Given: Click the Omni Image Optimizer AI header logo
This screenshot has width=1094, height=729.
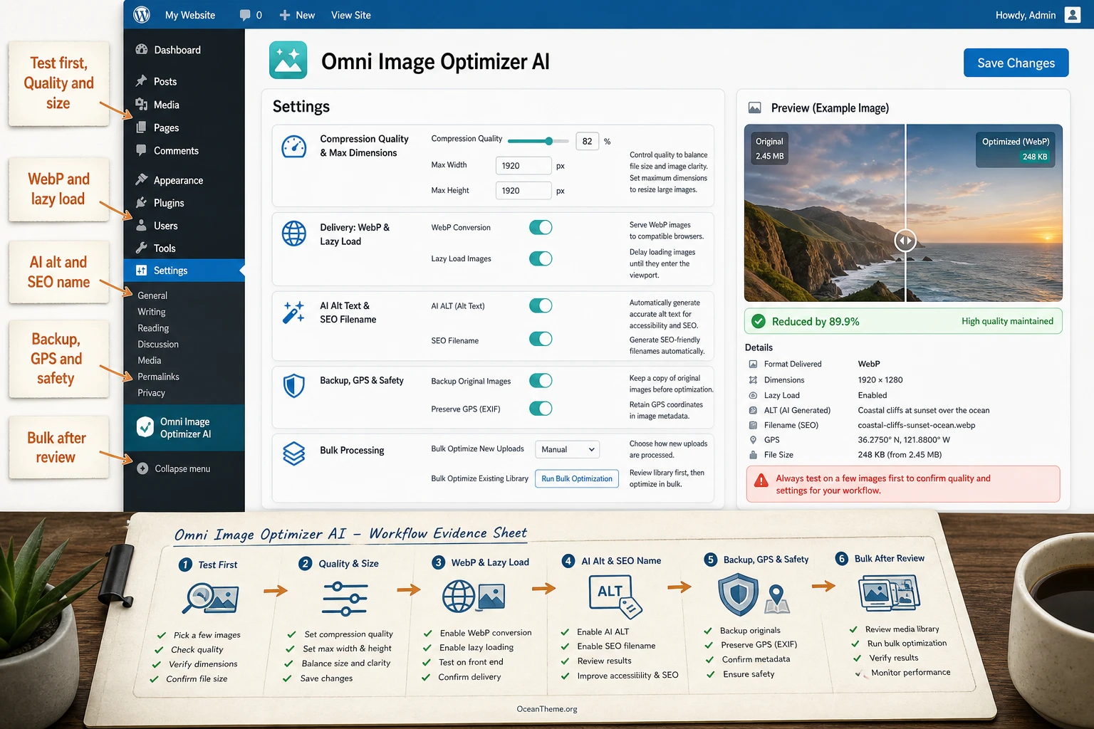Looking at the screenshot, I should (x=288, y=60).
